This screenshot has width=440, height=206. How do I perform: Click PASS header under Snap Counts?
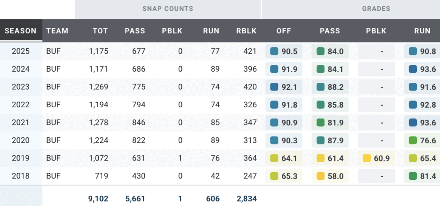pyautogui.click(x=135, y=31)
